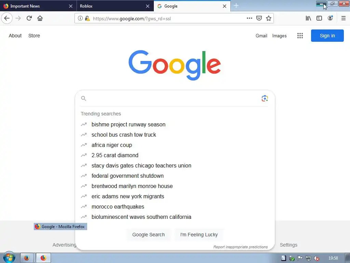The height and width of the screenshot is (263, 350).
Task: Bookmark this page with the star
Action: (x=269, y=18)
